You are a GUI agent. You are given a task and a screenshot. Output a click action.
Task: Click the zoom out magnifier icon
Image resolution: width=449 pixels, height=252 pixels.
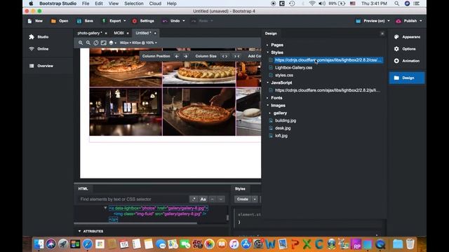[x=88, y=43]
